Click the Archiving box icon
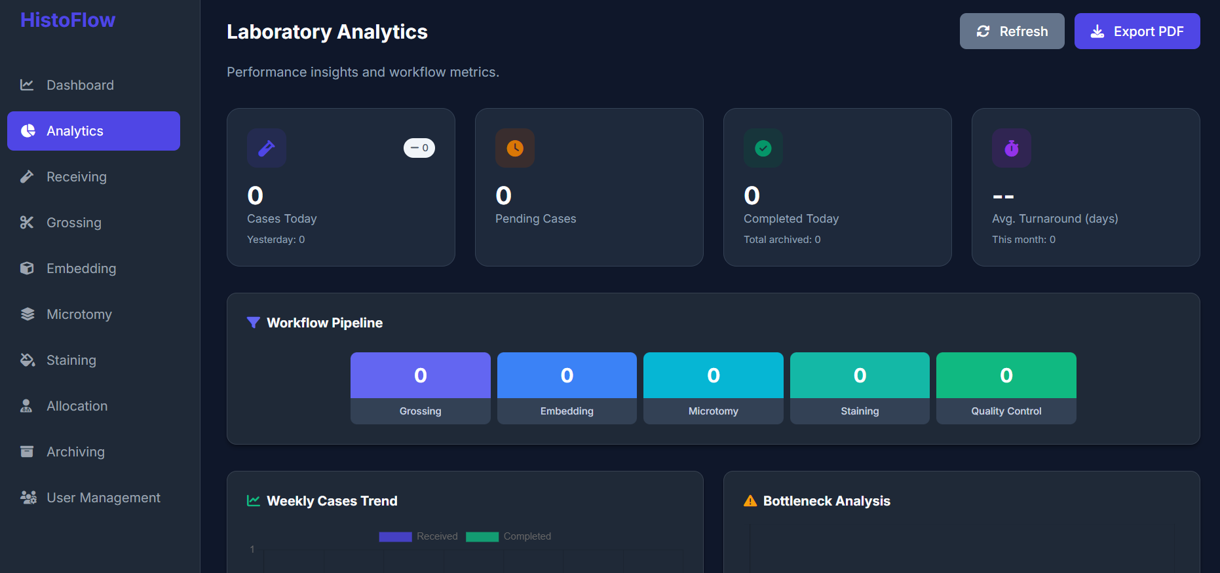Viewport: 1220px width, 573px height. pyautogui.click(x=27, y=452)
